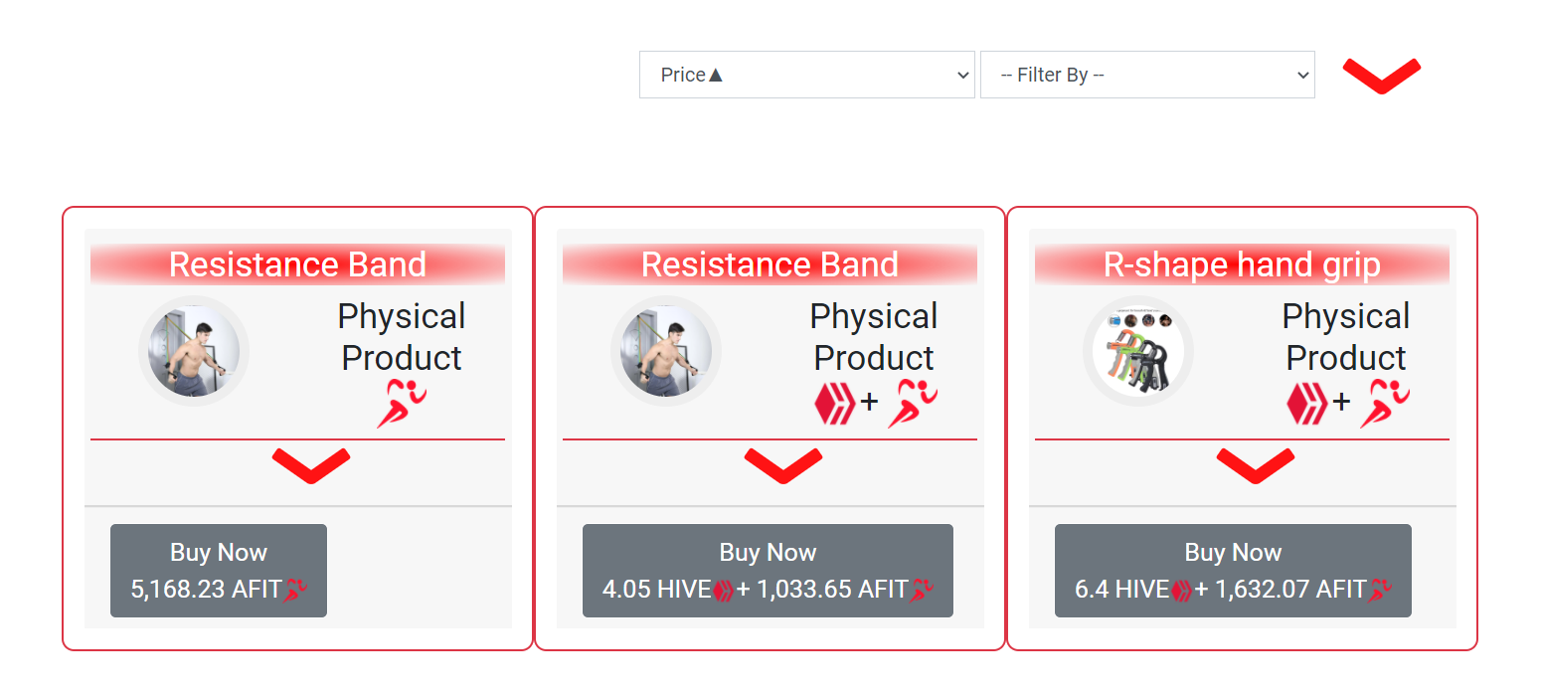This screenshot has height=696, width=1541.
Task: Click the first Resistance Band title banner
Action: [297, 265]
